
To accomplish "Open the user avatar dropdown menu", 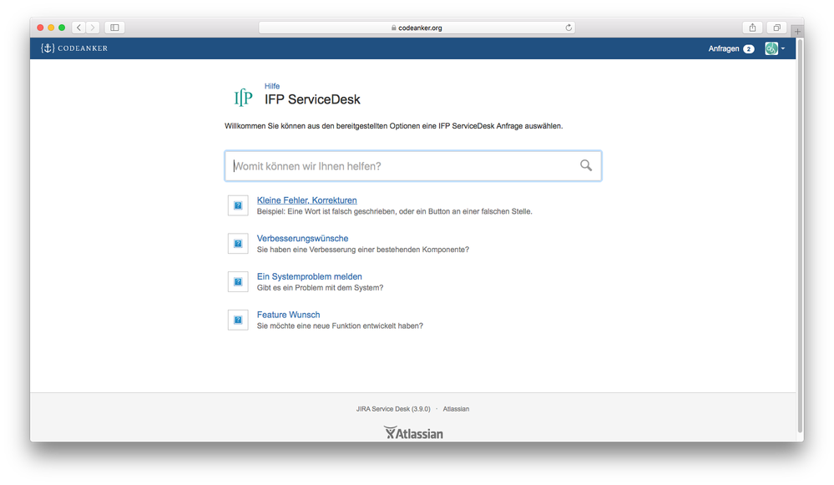I will pos(775,48).
